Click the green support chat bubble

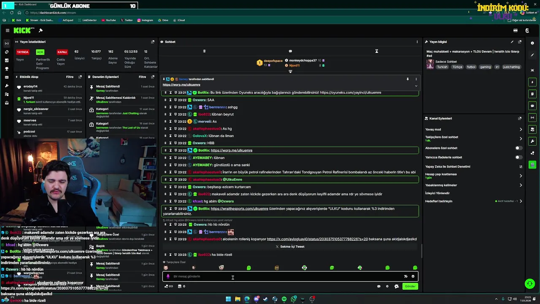pos(529,284)
